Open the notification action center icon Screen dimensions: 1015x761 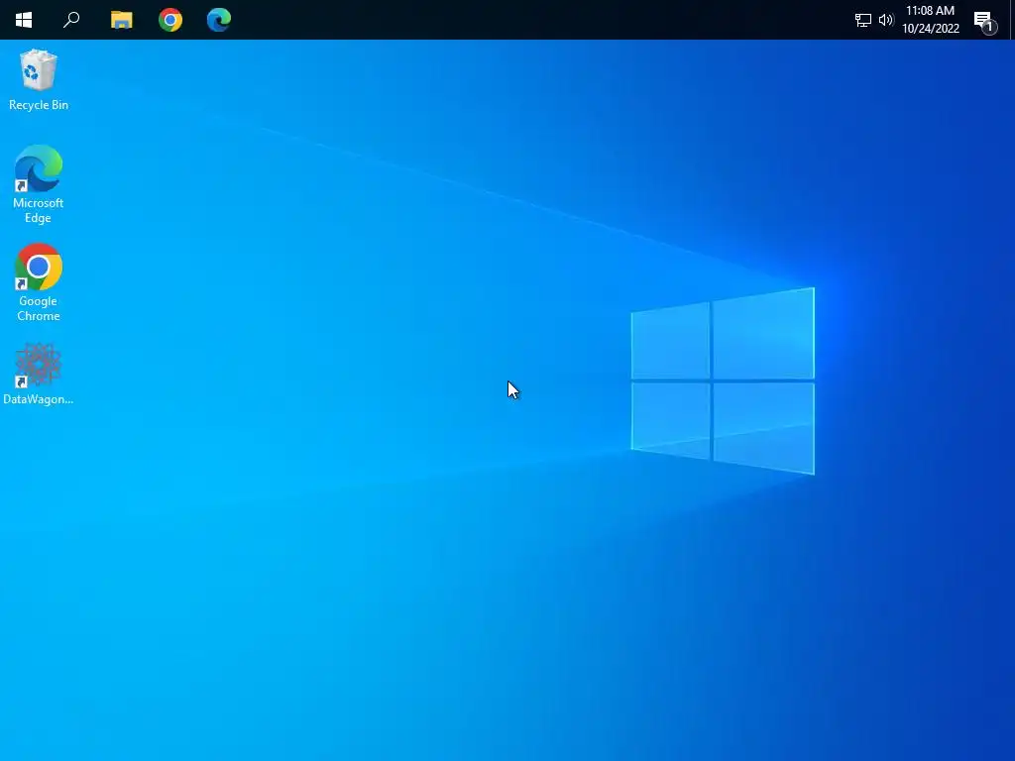pos(984,22)
